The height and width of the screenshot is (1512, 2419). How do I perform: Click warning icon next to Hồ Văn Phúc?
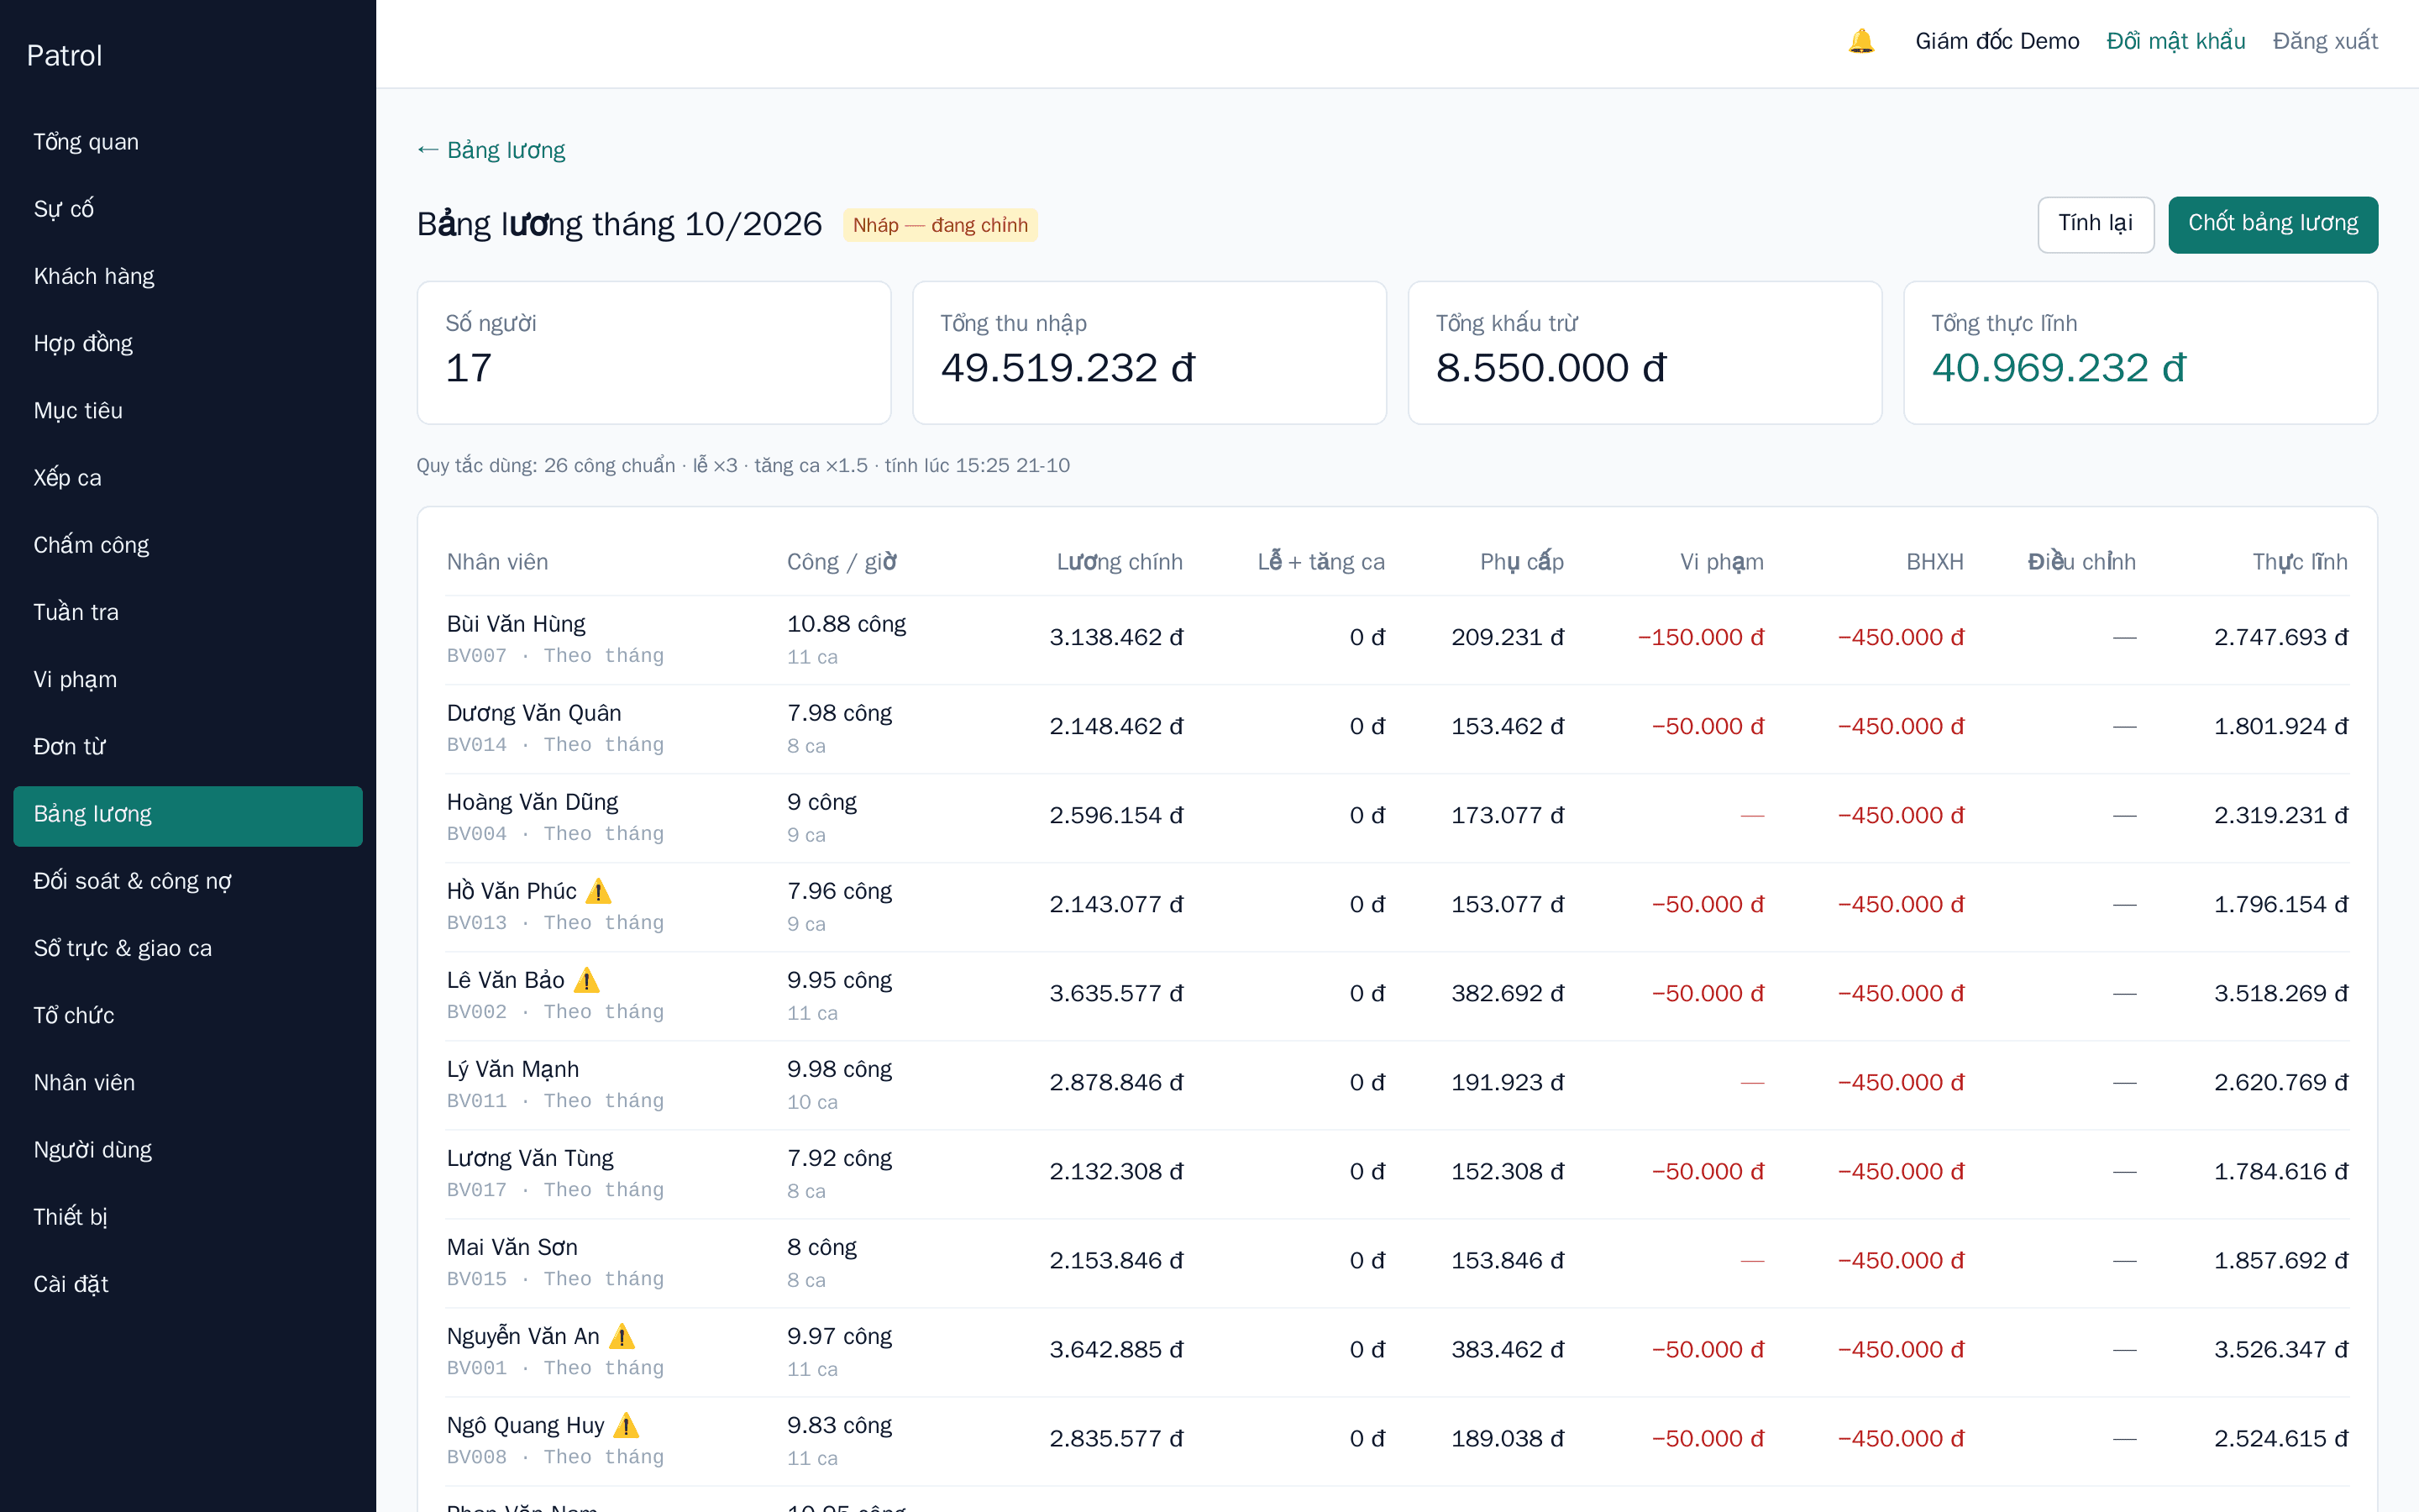coord(598,890)
